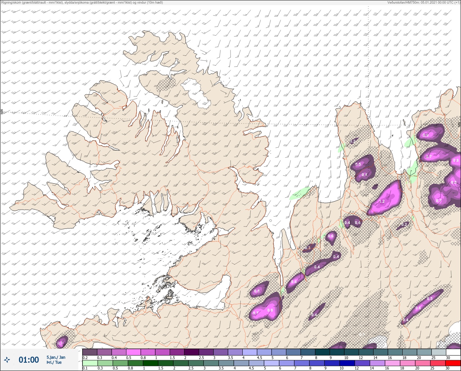Select light green rain swatch between 0.1 and 0.3
This screenshot has width=461, height=371.
point(90,363)
